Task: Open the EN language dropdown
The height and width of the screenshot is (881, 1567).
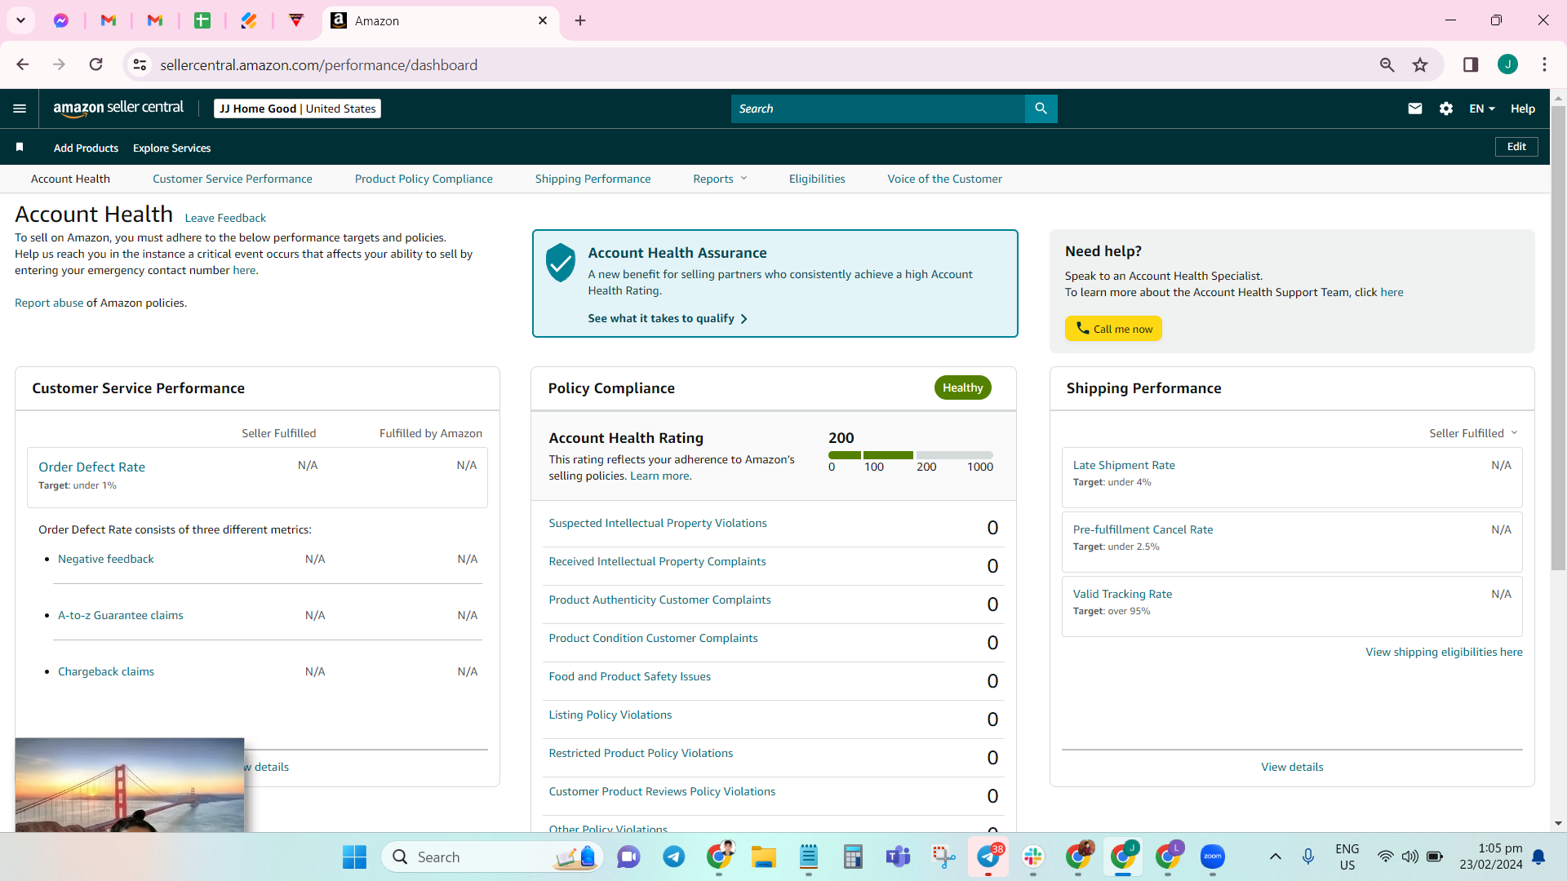Action: 1482,108
